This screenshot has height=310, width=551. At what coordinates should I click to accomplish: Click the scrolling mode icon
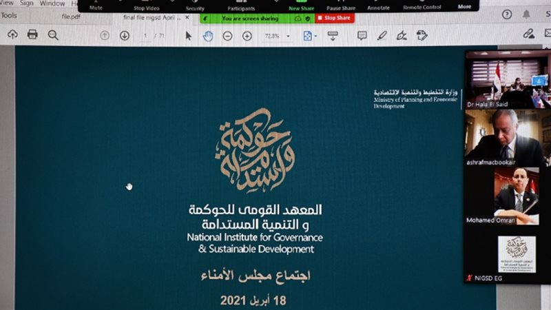point(333,36)
